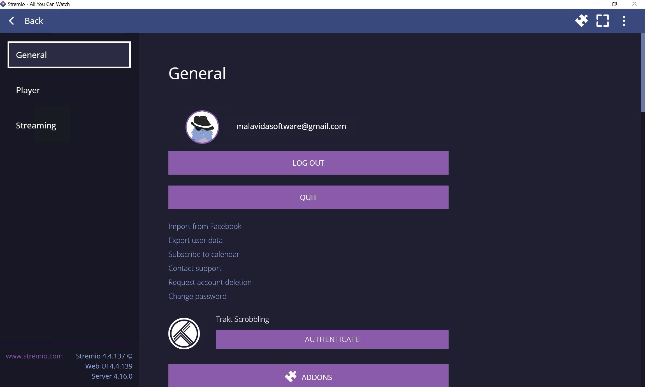Click the Contact support option
This screenshot has width=645, height=387.
[195, 268]
